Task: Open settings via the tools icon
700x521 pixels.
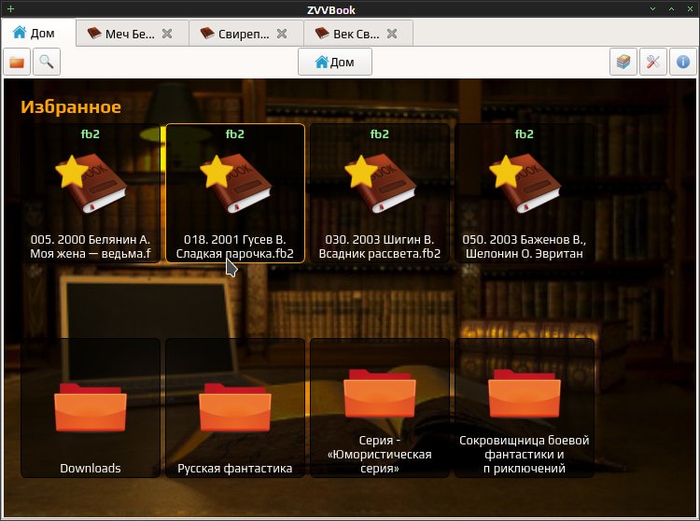Action: (653, 62)
